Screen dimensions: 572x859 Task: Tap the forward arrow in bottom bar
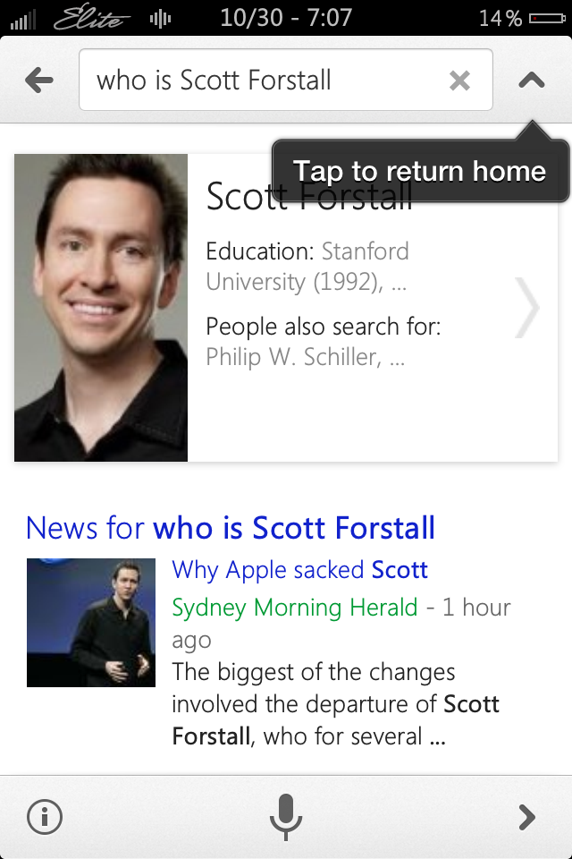point(526,817)
